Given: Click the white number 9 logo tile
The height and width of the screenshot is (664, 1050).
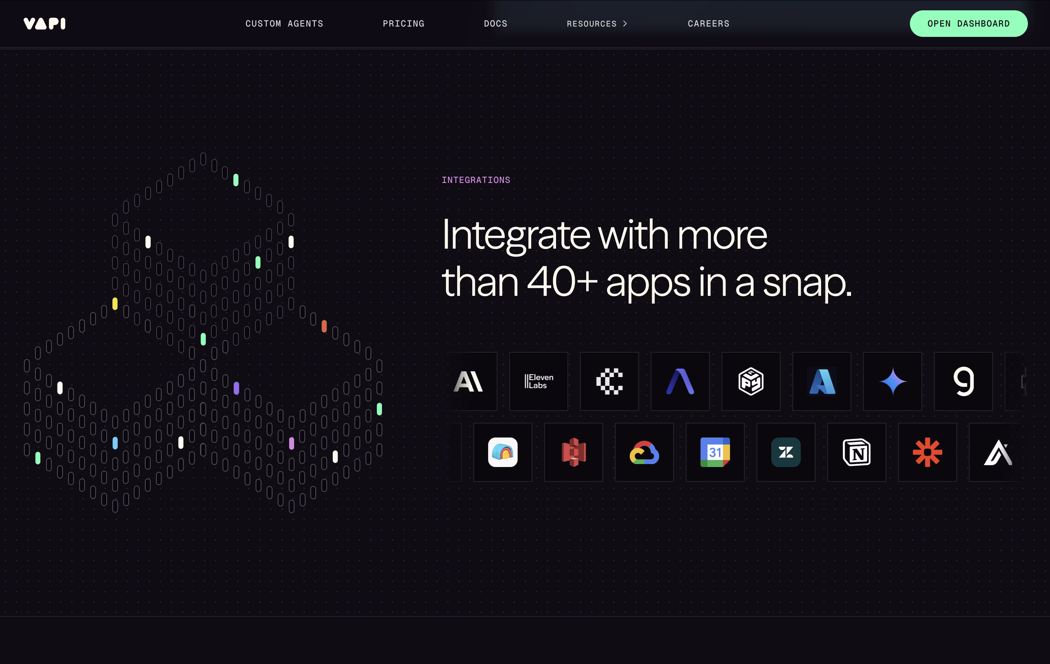Looking at the screenshot, I should 963,381.
